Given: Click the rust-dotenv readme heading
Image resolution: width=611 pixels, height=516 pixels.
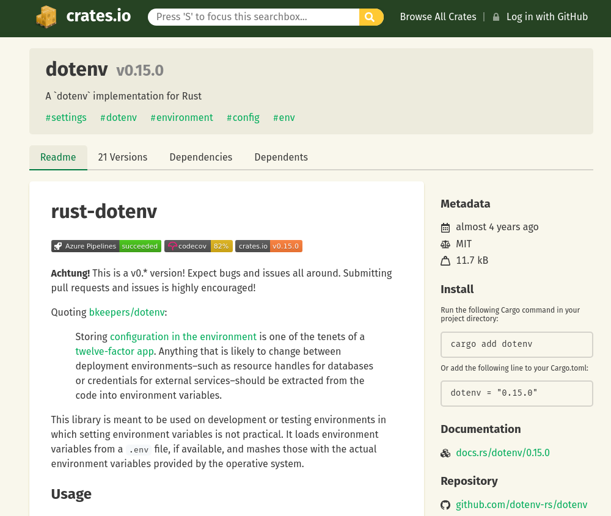Looking at the screenshot, I should (x=104, y=212).
